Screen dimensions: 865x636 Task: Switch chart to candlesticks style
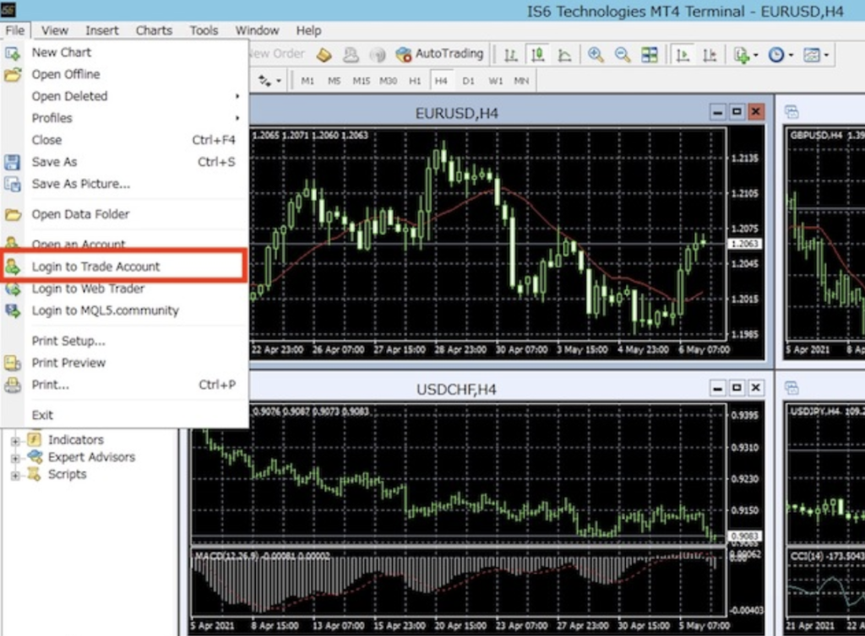pos(538,55)
